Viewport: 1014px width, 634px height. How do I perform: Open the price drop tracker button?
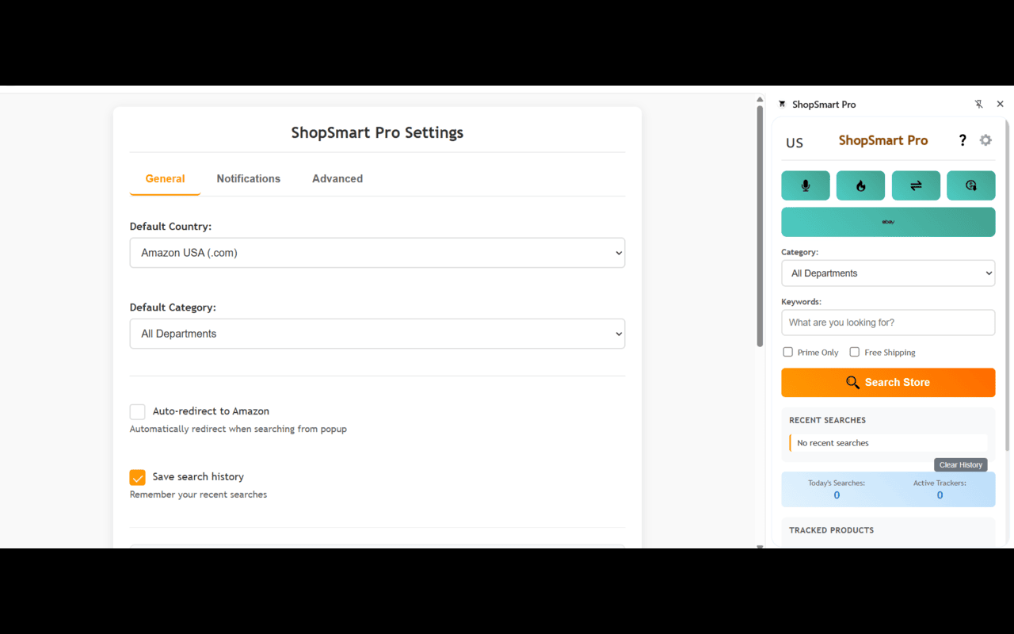pos(971,185)
